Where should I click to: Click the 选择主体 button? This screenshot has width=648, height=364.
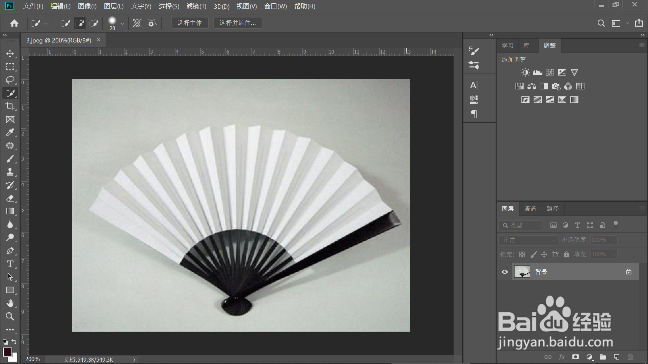190,23
